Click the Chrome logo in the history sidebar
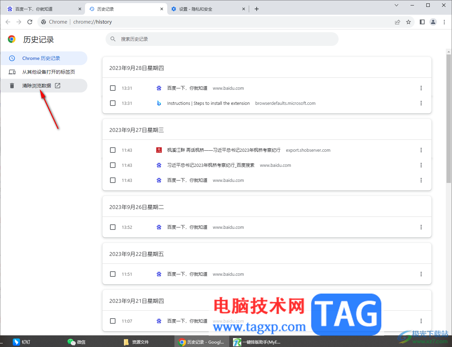452x347 pixels. click(x=12, y=39)
